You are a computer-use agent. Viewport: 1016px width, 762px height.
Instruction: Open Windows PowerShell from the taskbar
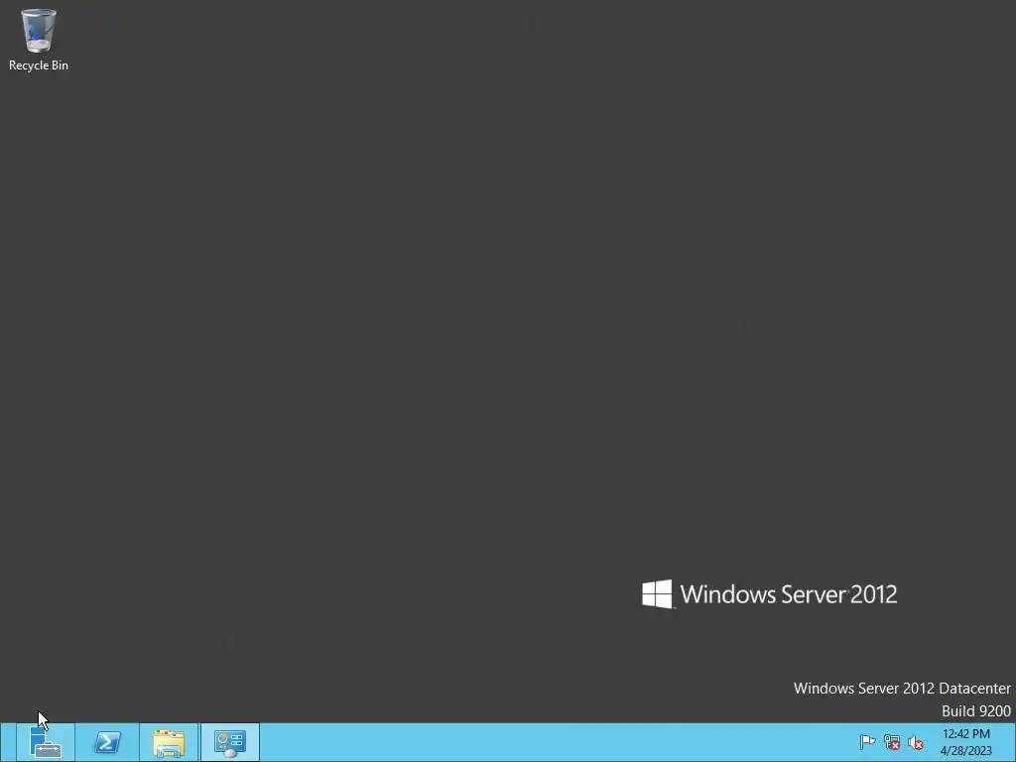(x=107, y=742)
